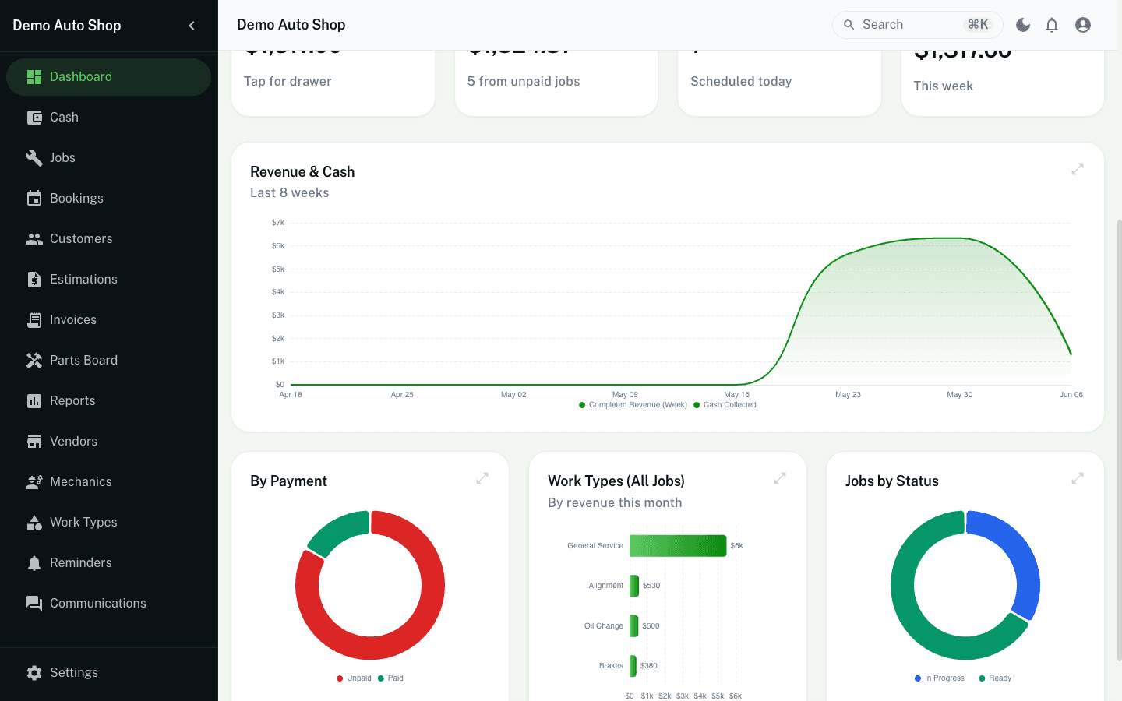Toggle the Unpaid legend entry

(354, 678)
